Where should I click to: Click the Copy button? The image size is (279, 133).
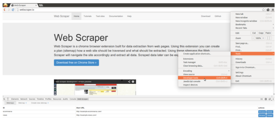[261, 33]
